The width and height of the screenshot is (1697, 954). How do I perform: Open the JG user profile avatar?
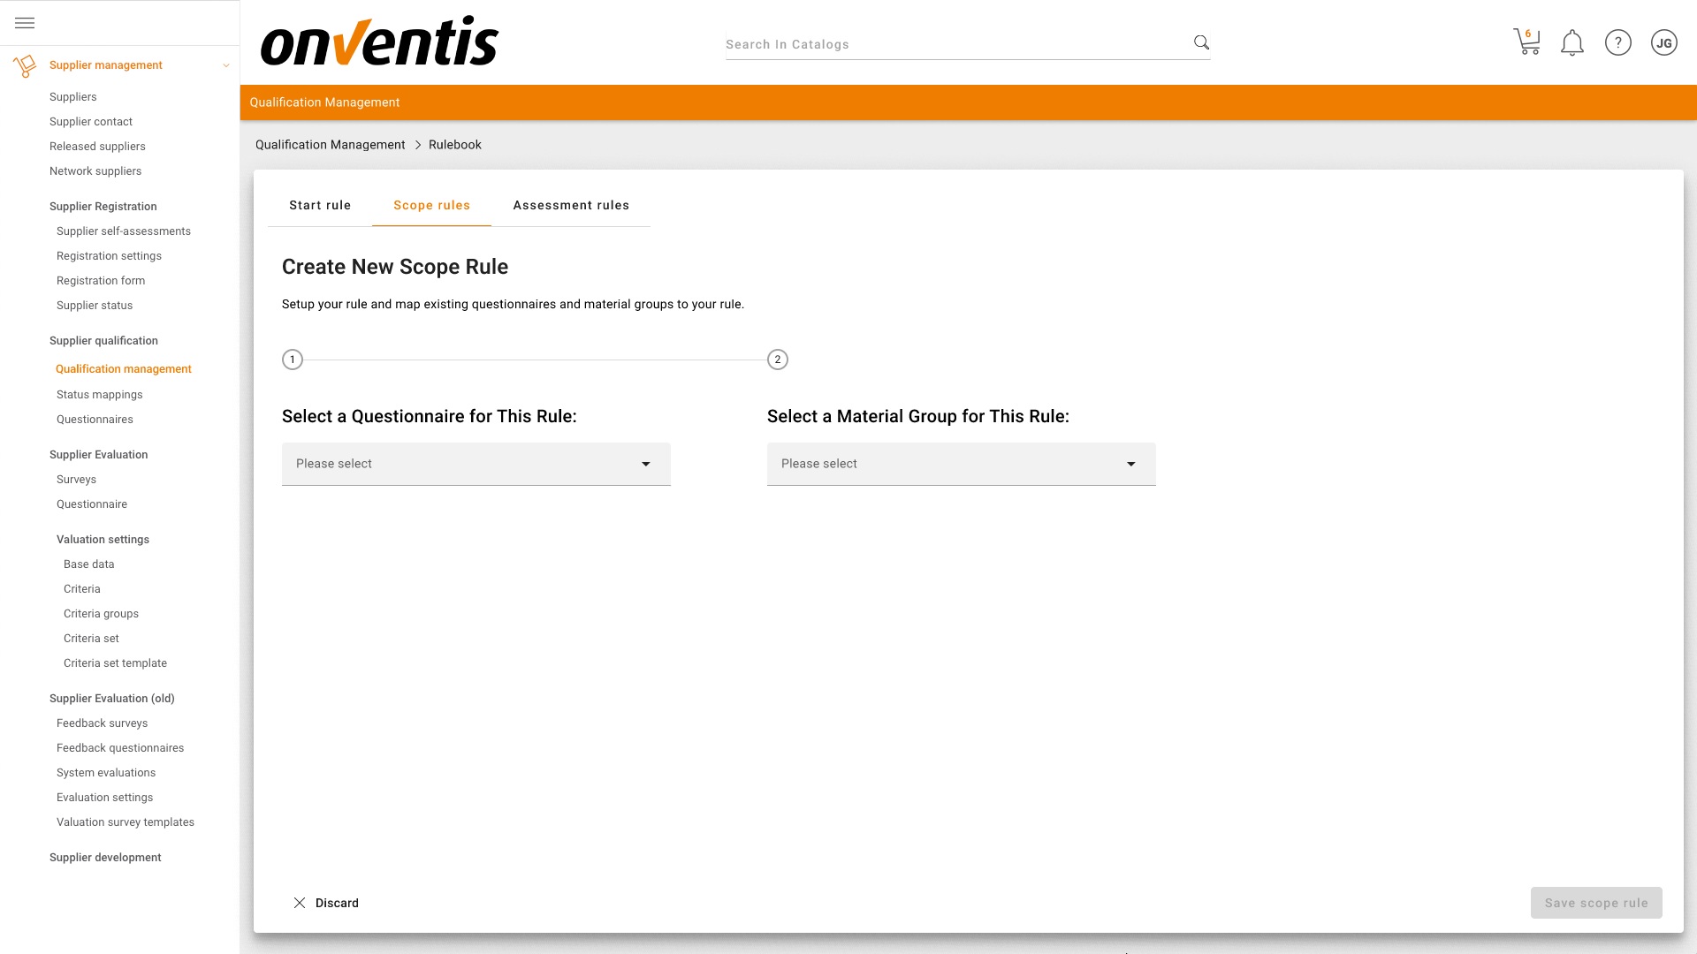1664,42
